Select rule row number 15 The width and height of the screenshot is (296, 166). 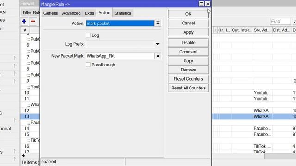(x=27, y=134)
